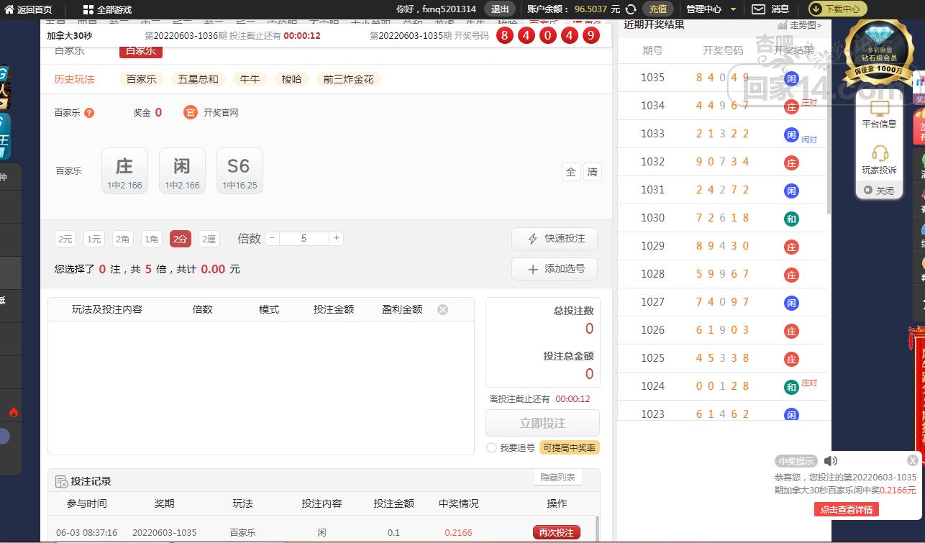
Task: Select the 2元 bet unit
Action: (x=65, y=239)
